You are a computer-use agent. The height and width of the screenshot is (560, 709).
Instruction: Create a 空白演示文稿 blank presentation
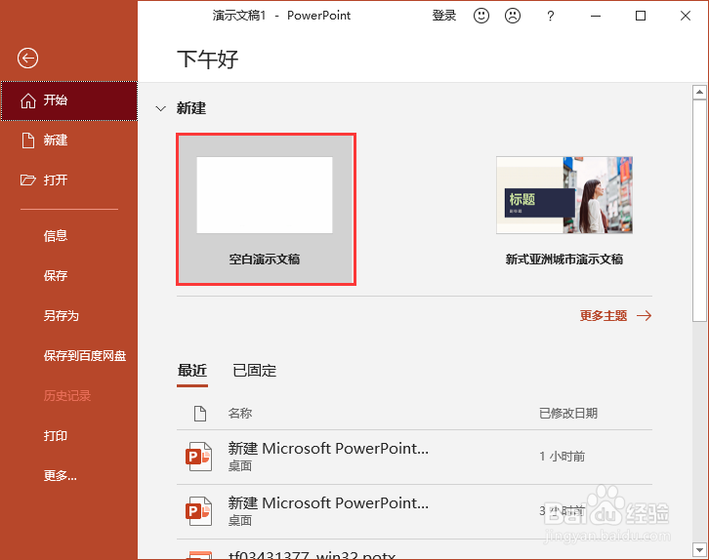click(266, 209)
